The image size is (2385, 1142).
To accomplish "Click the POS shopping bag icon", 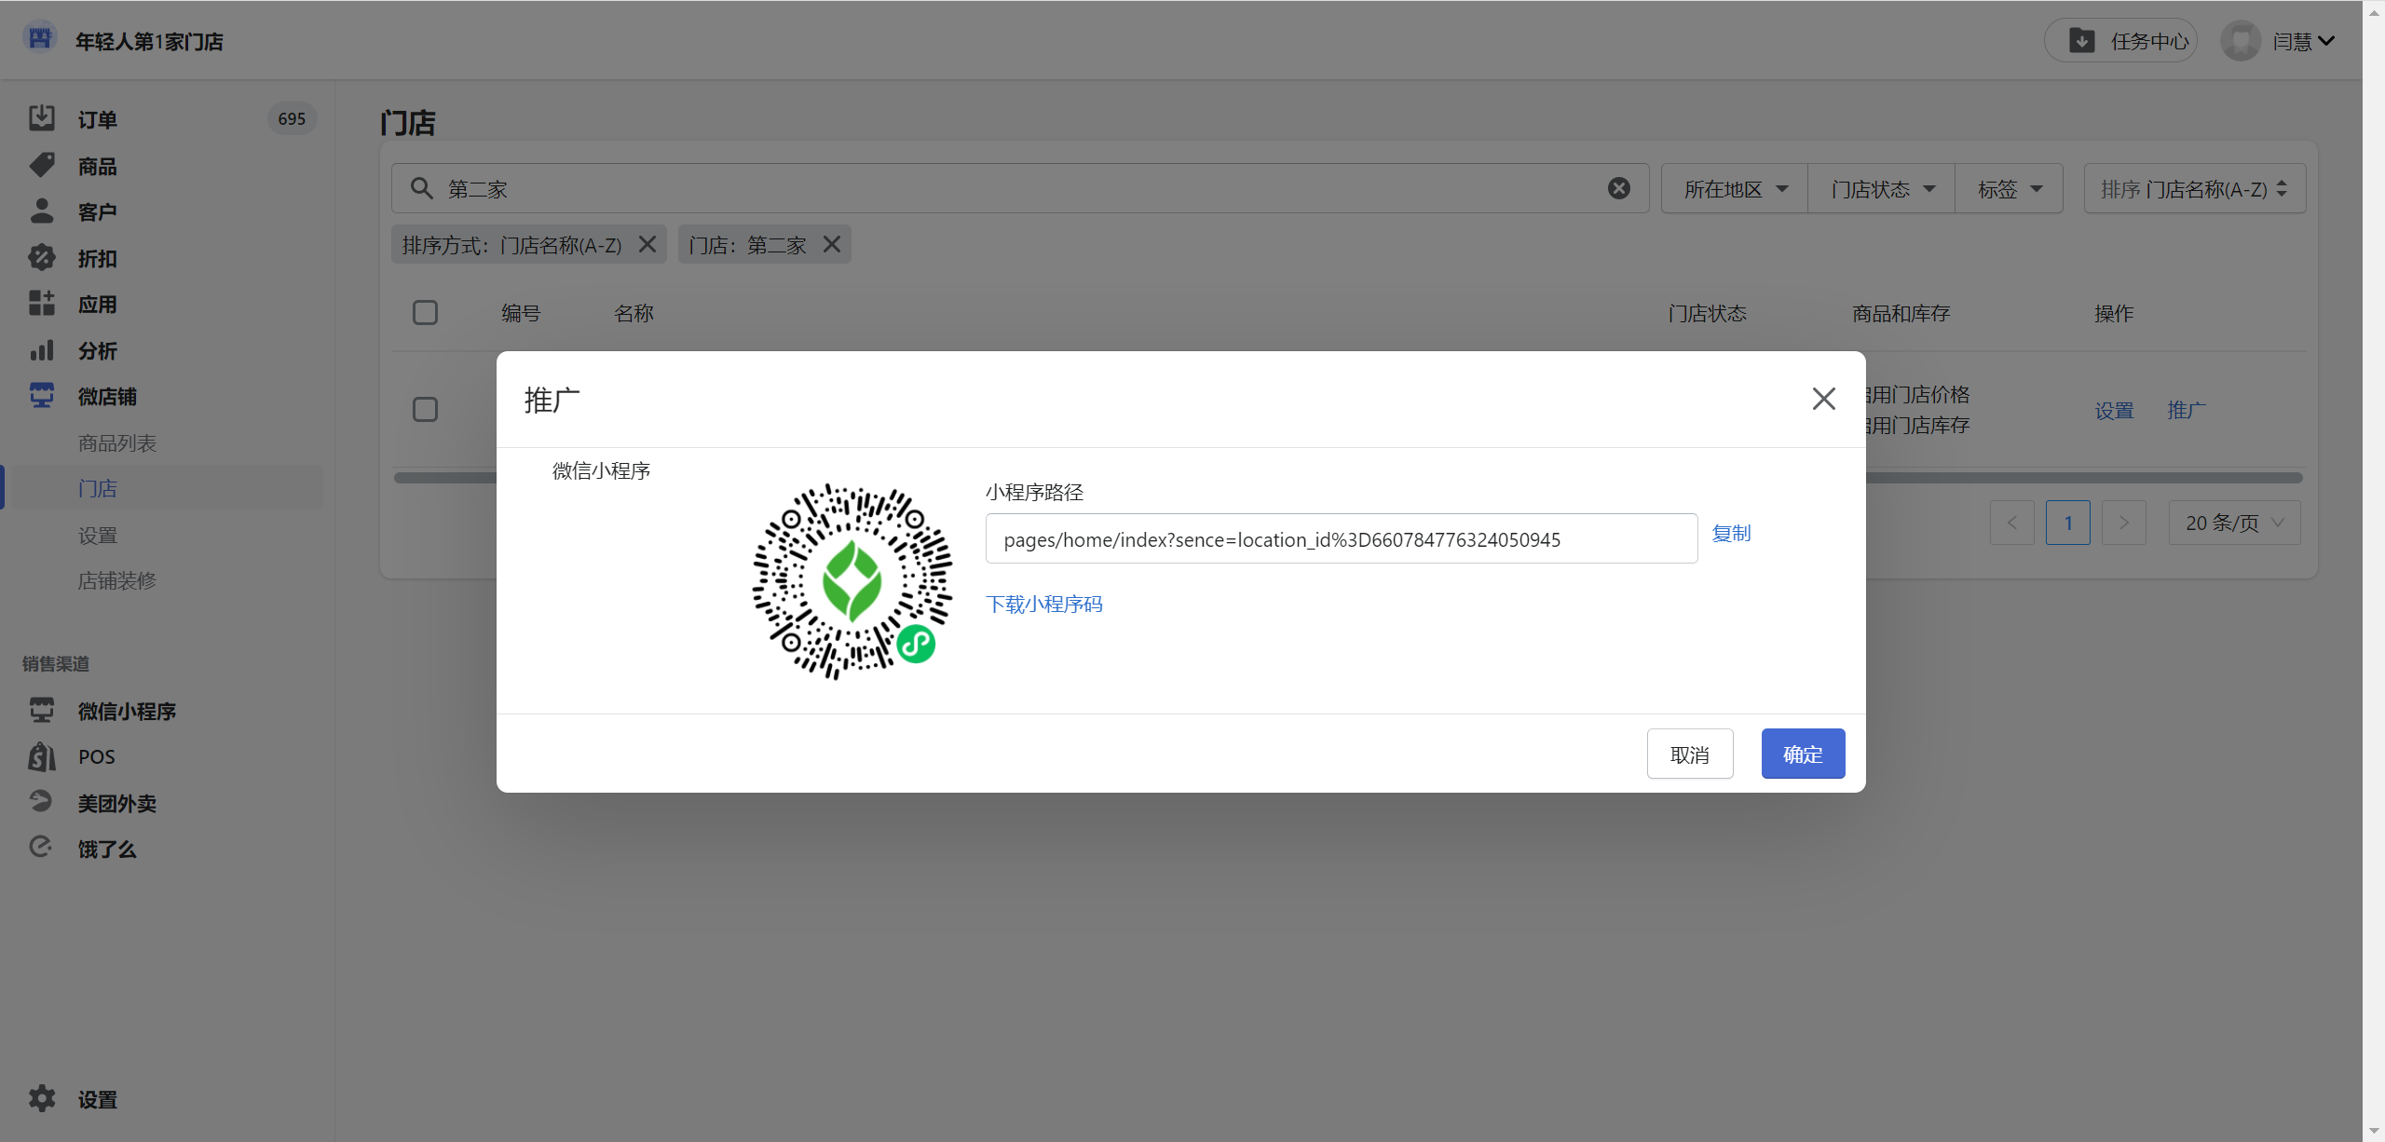I will pos(41,756).
